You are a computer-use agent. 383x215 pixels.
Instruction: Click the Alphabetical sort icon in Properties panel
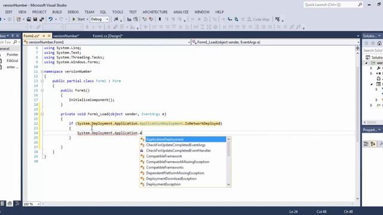tap(373, 144)
